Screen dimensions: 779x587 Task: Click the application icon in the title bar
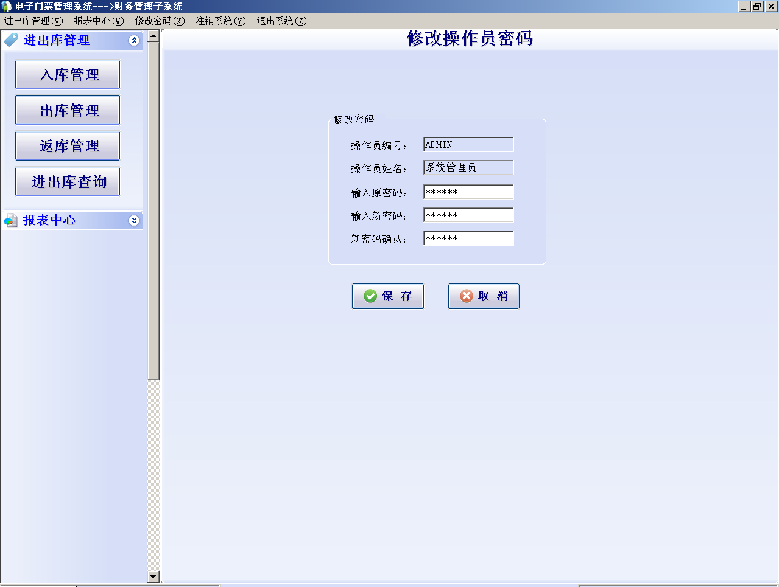point(6,6)
